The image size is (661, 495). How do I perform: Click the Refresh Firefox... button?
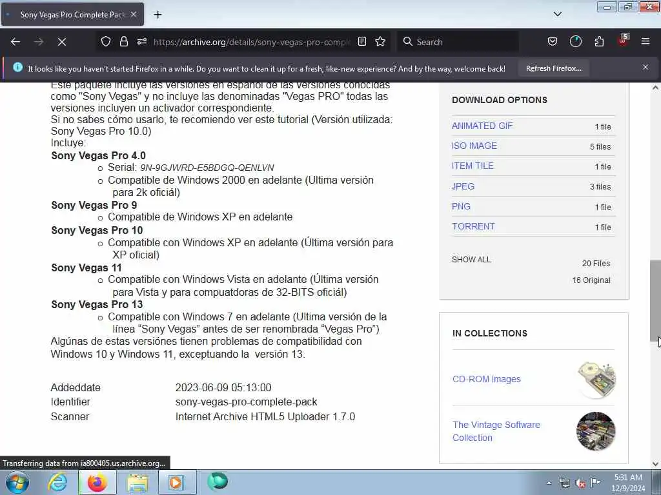pyautogui.click(x=553, y=68)
